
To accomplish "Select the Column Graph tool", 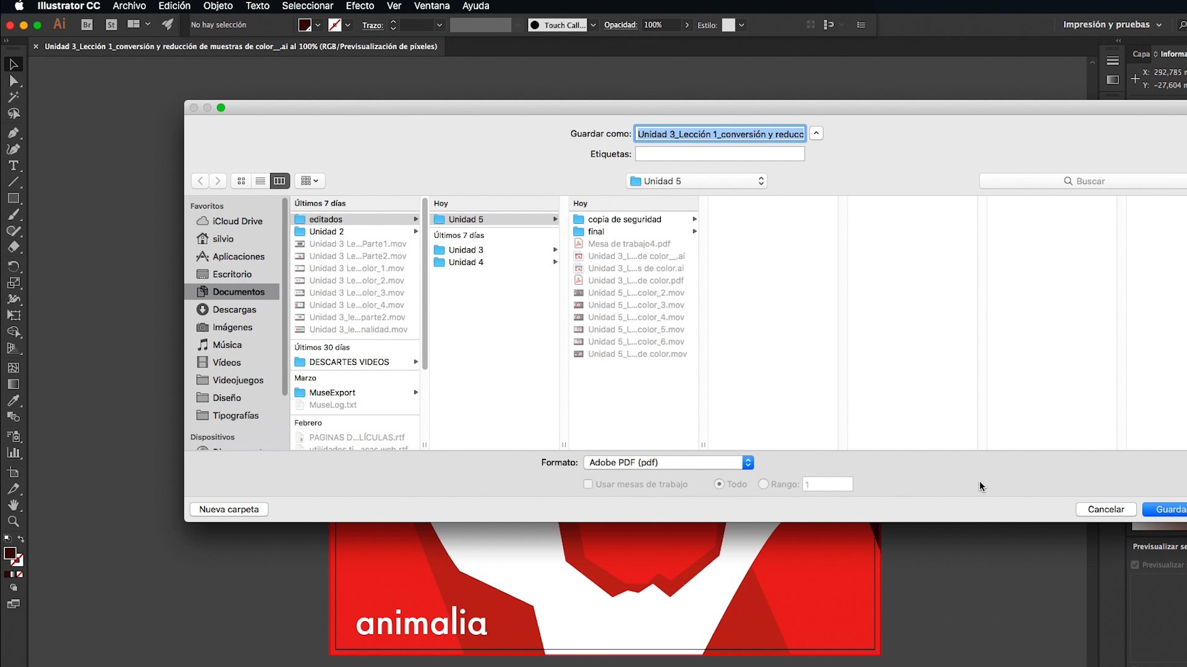I will pyautogui.click(x=14, y=453).
